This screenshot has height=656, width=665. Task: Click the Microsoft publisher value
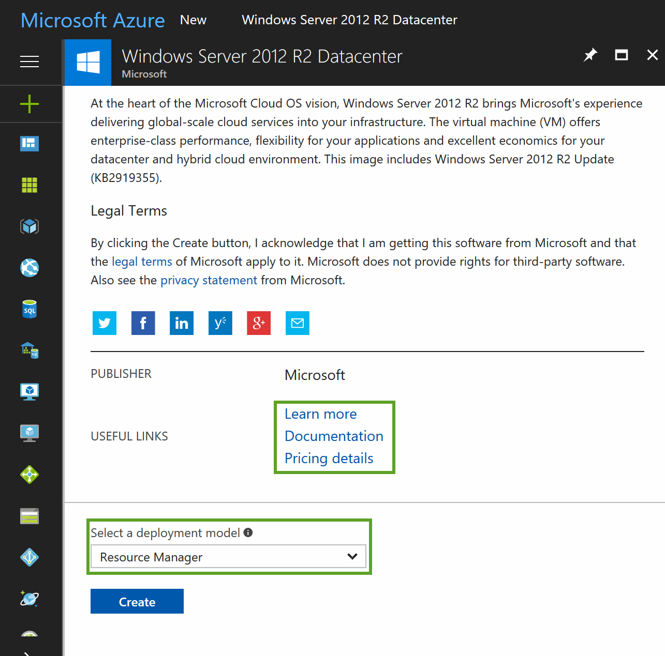point(315,375)
